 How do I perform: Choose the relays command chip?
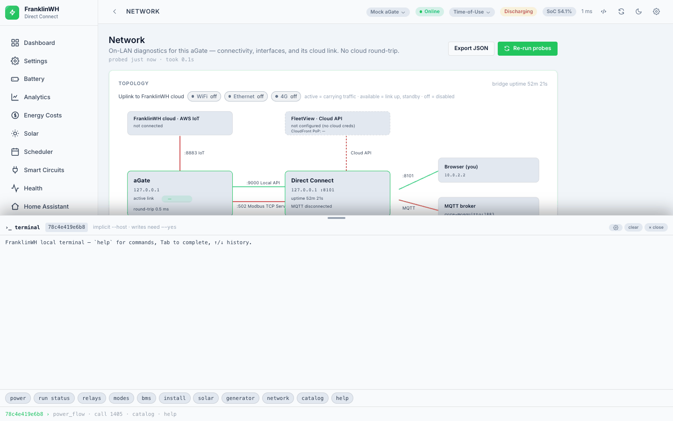coord(92,398)
